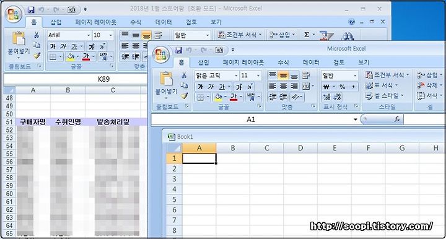The image size is (446, 239).
Task: Save using quick access icon in front window
Action: pos(178,50)
